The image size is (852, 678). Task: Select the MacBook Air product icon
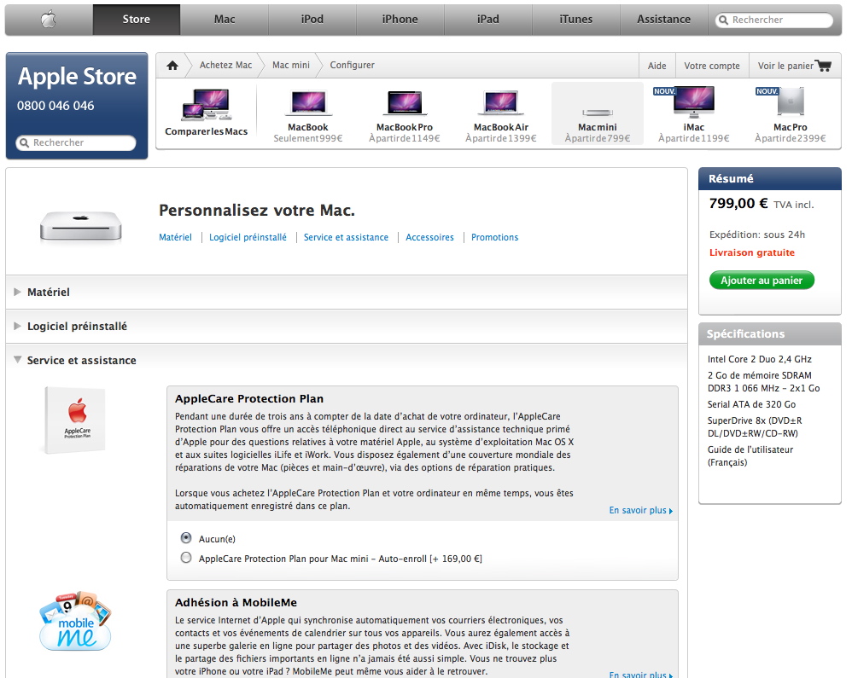point(501,102)
